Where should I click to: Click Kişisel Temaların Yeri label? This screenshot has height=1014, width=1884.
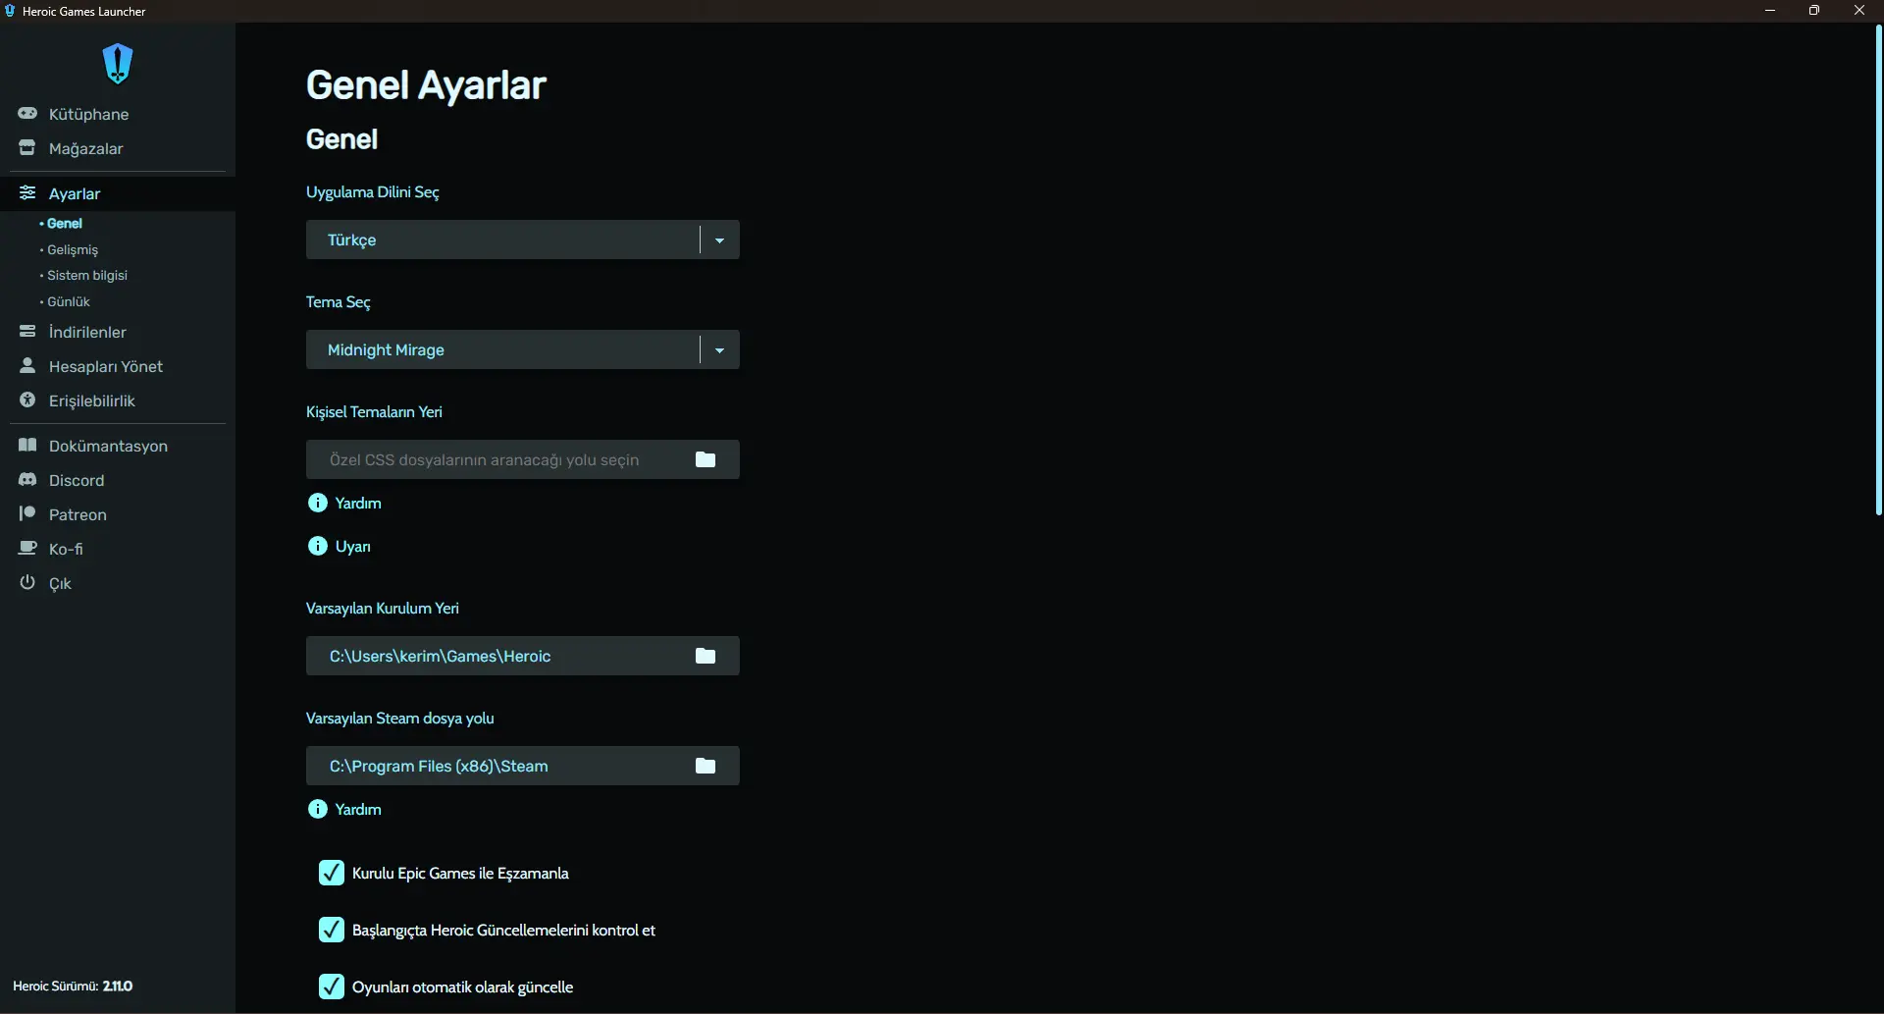(374, 412)
